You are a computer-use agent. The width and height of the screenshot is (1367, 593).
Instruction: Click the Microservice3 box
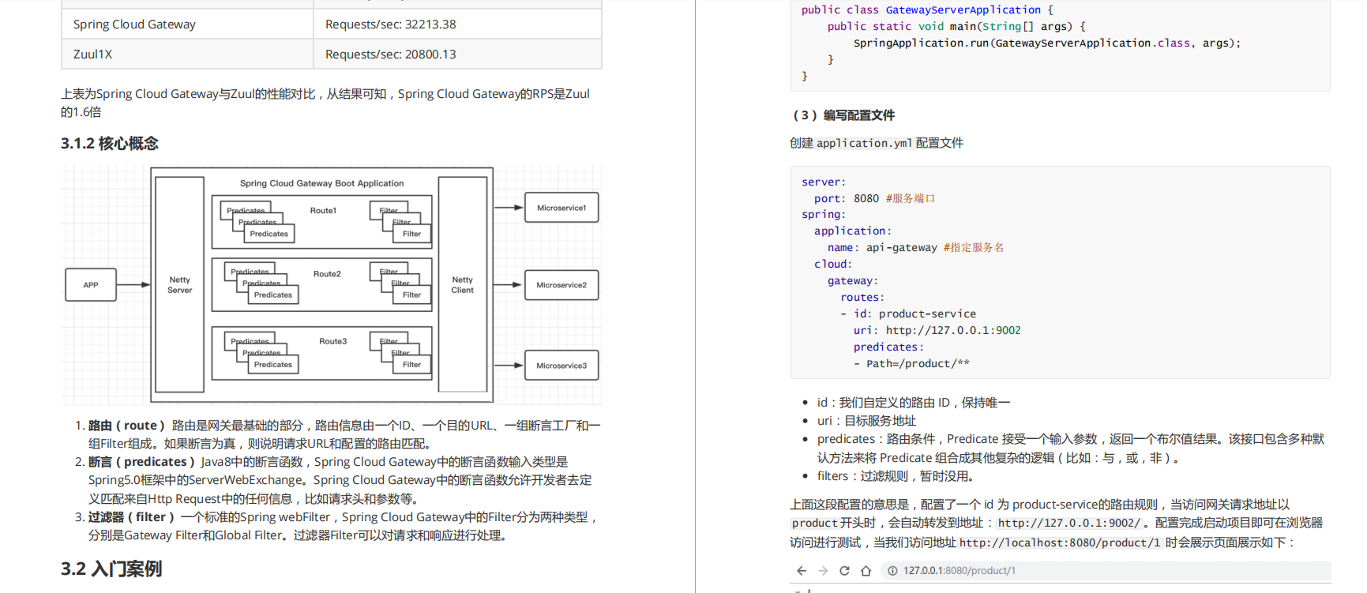click(x=561, y=366)
